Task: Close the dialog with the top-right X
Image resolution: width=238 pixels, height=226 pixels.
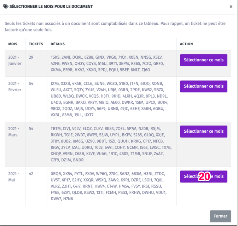Action: pos(231,6)
